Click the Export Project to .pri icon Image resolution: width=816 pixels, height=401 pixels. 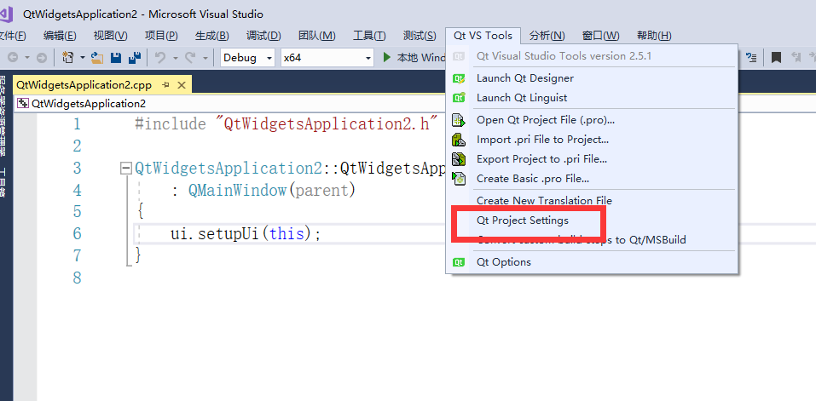pyautogui.click(x=459, y=159)
